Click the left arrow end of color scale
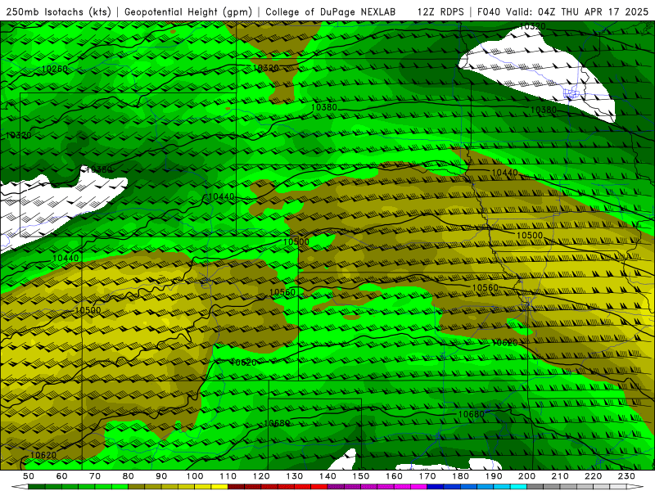Image resolution: width=655 pixels, height=491 pixels. tap(20, 487)
